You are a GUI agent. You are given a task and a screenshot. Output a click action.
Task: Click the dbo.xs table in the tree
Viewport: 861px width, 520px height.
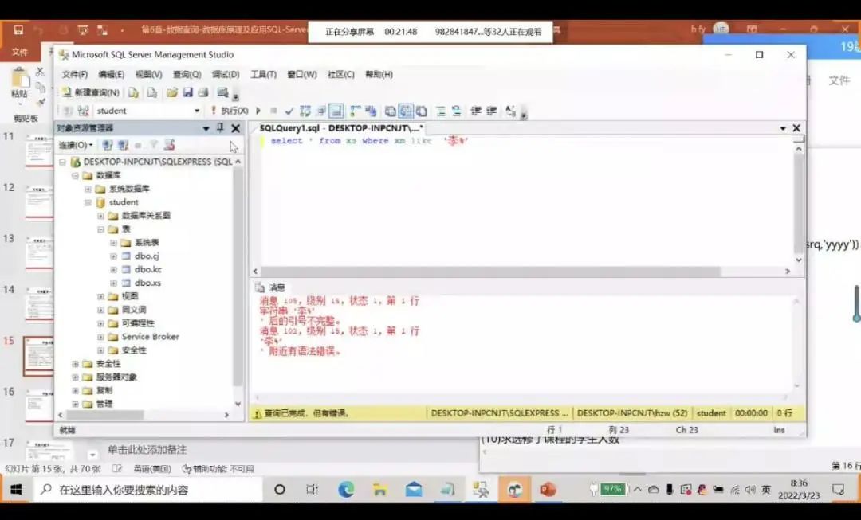(147, 283)
